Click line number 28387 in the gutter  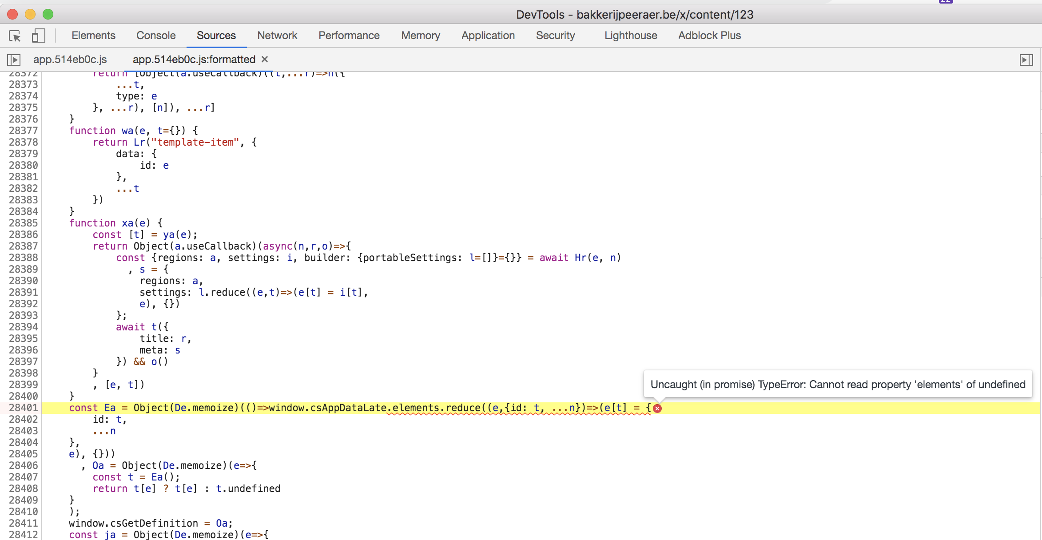[x=23, y=246]
